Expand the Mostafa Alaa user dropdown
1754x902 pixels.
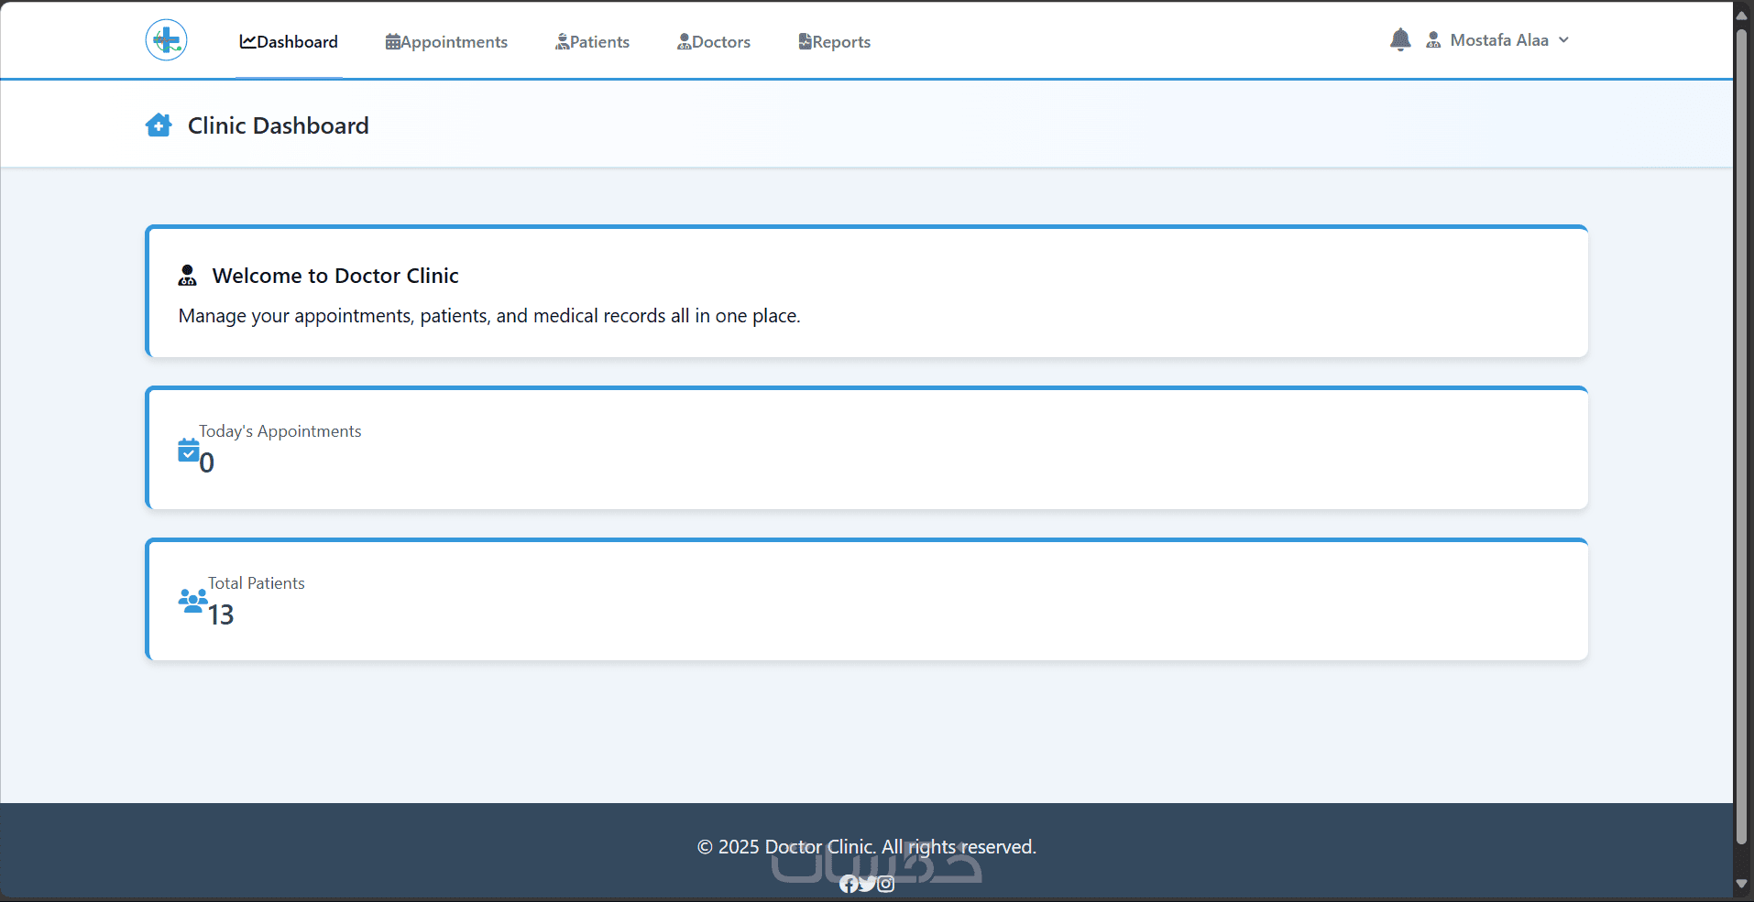point(1497,40)
